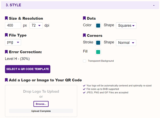Click the bookmark icon beside Size & Resolution
The image size is (160, 118).
click(6, 18)
